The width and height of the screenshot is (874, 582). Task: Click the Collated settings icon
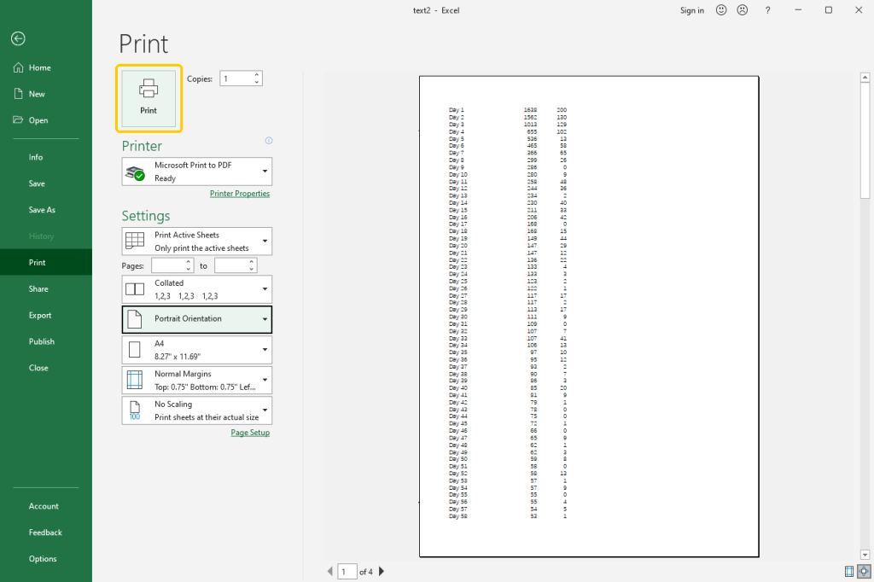point(135,288)
